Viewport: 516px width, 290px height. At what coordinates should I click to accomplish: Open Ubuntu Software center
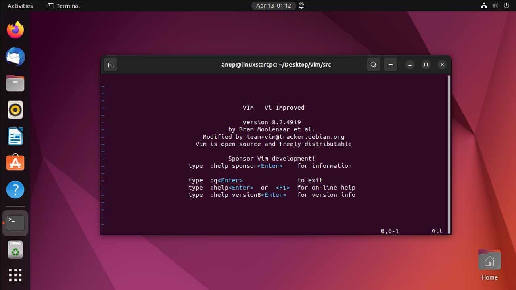(15, 163)
